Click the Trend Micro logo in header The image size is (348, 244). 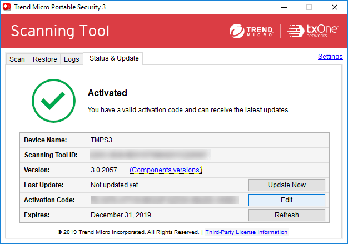tap(251, 31)
